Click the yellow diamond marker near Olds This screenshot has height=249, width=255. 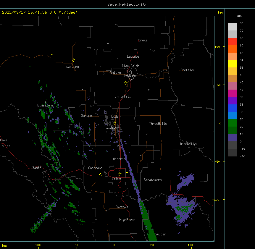(115, 123)
